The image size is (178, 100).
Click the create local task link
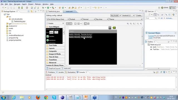pos(150,38)
